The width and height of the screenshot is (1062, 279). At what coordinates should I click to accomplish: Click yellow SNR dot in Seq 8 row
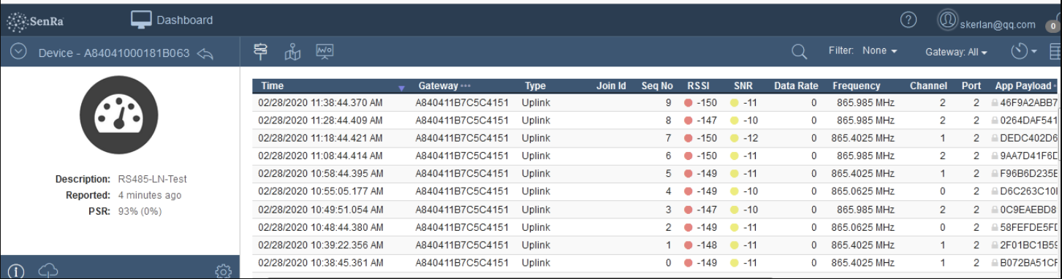(735, 121)
